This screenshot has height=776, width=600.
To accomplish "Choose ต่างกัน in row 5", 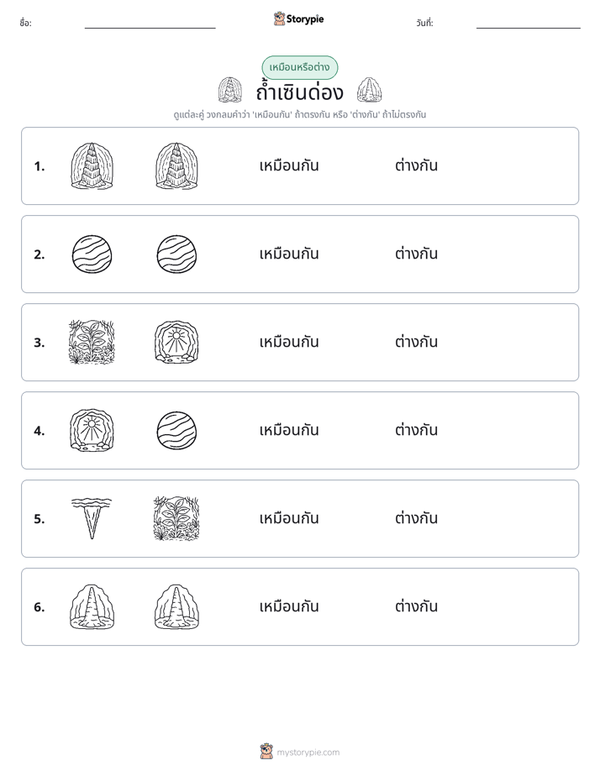I will [x=416, y=518].
